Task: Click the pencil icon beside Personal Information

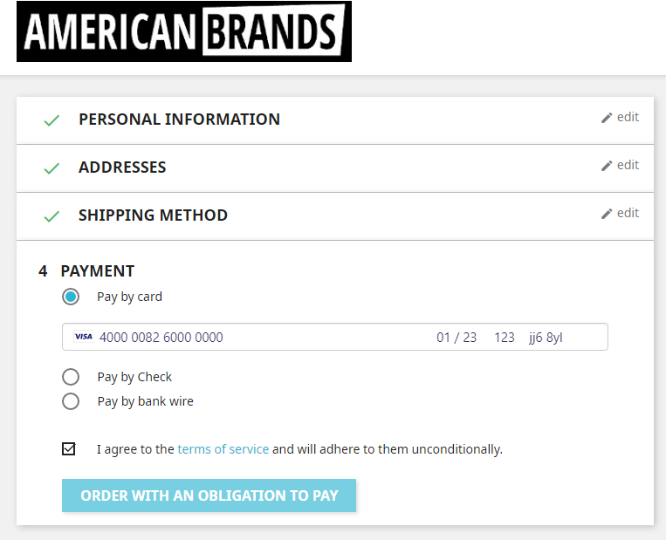Action: pyautogui.click(x=607, y=118)
